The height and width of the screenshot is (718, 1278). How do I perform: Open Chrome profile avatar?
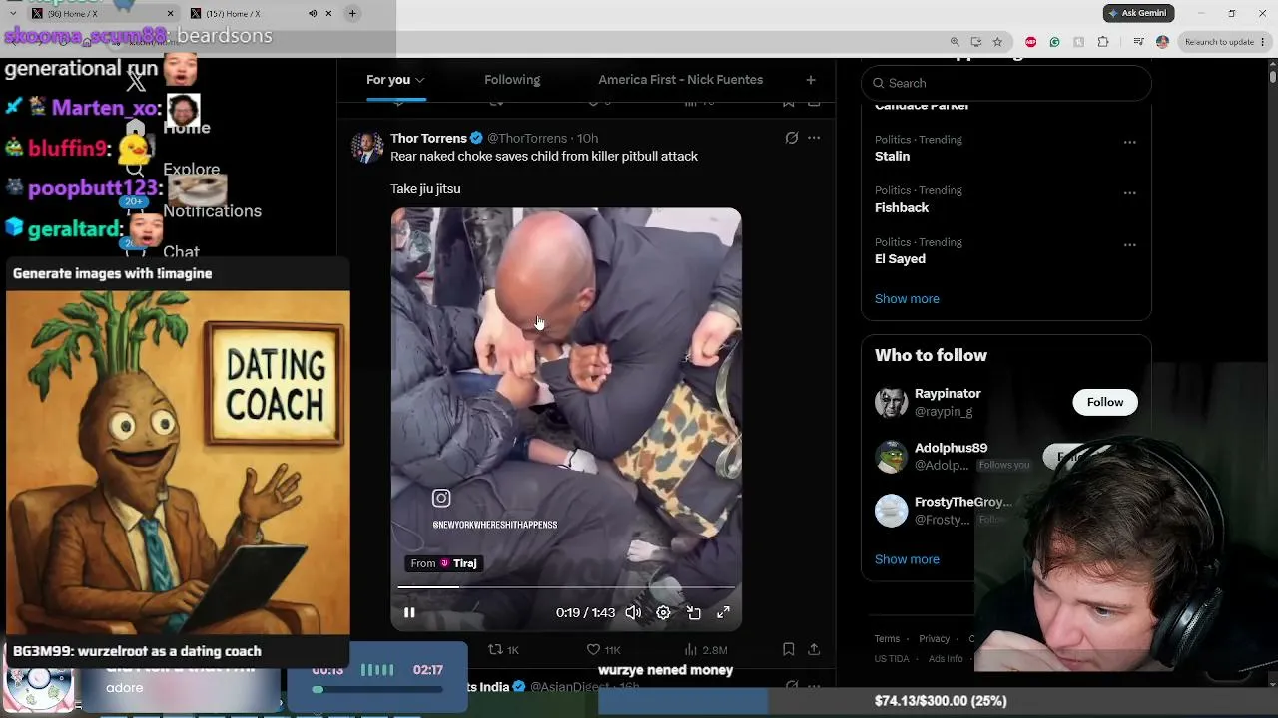[x=1162, y=42]
